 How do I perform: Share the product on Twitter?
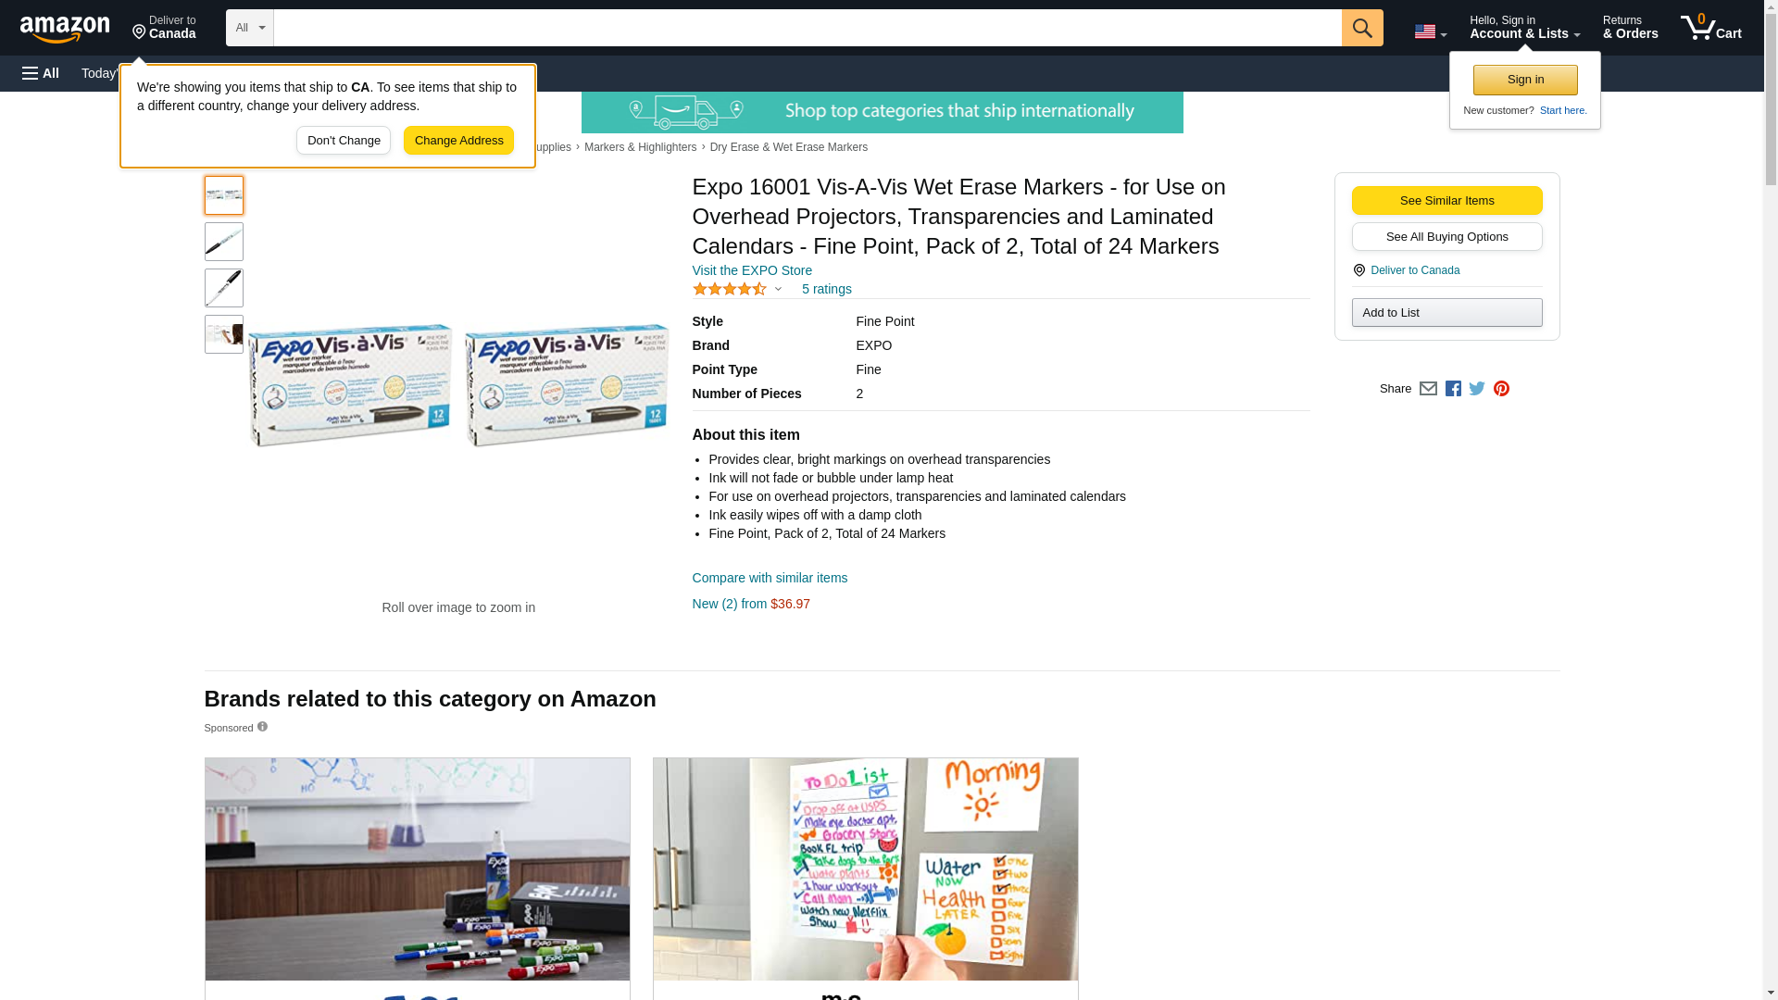pos(1477,389)
